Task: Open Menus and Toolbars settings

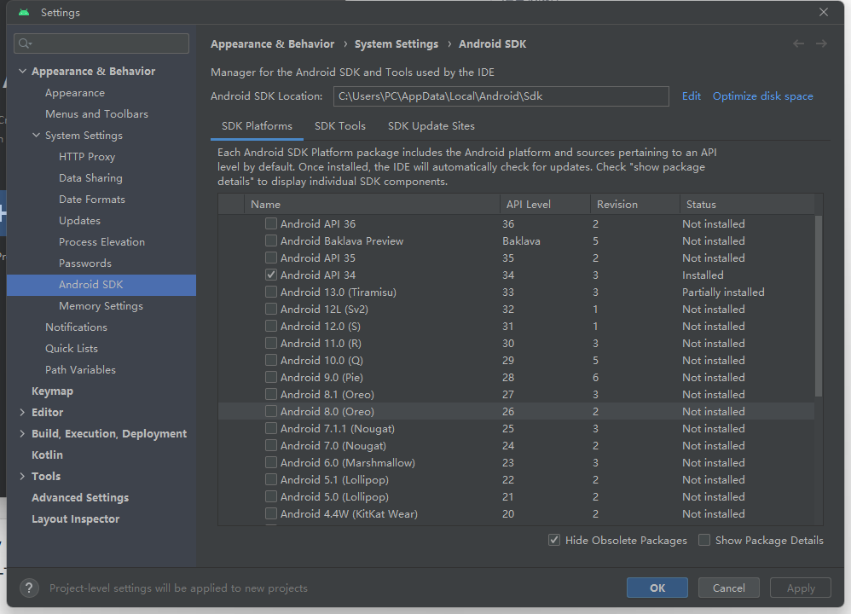Action: click(96, 114)
